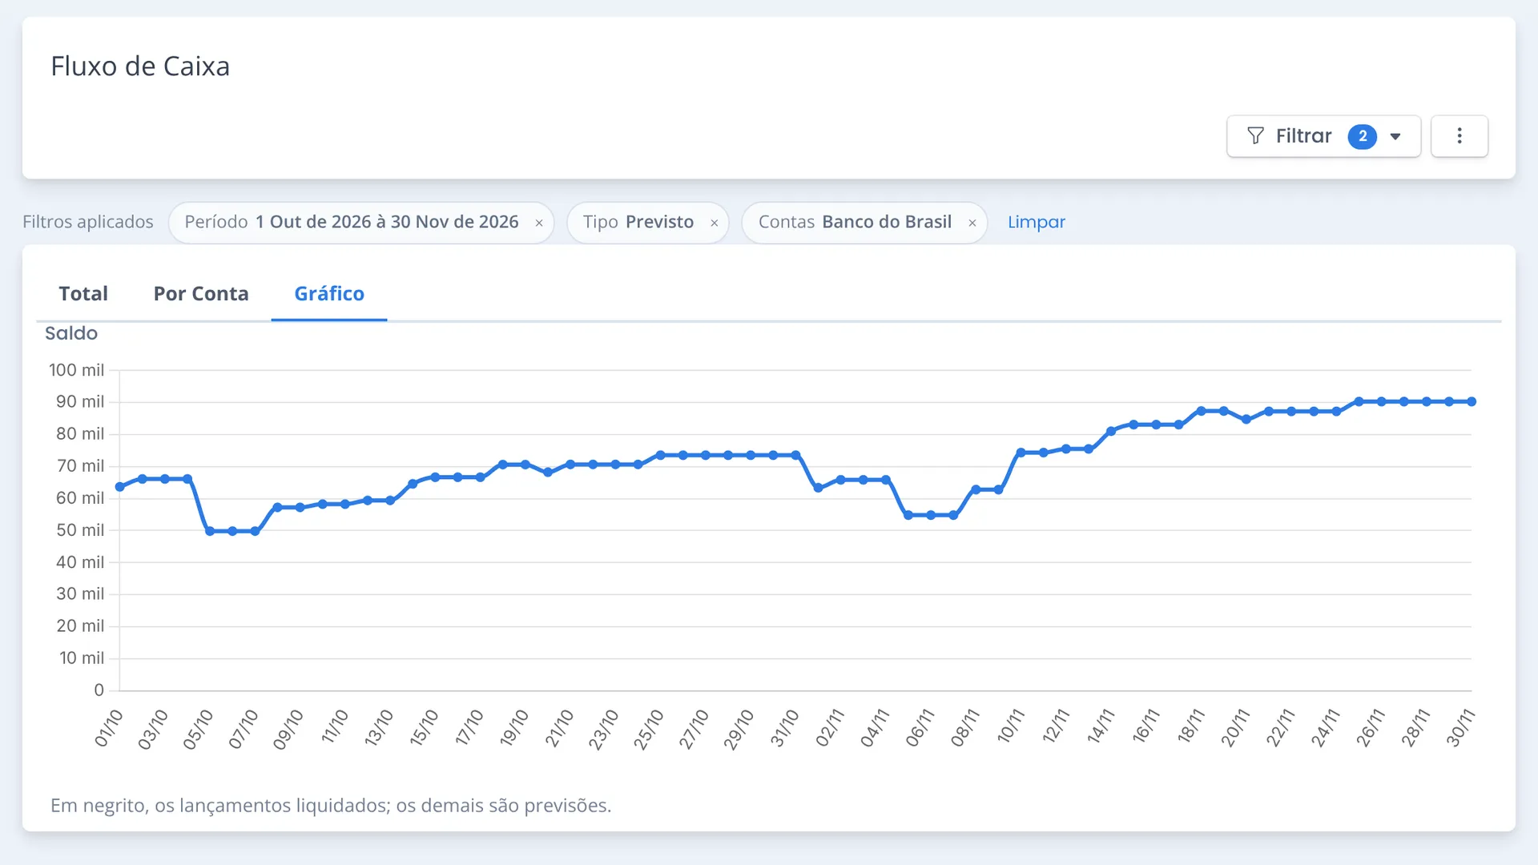Switch to the Total tab
This screenshot has width=1538, height=865.
pos(83,294)
